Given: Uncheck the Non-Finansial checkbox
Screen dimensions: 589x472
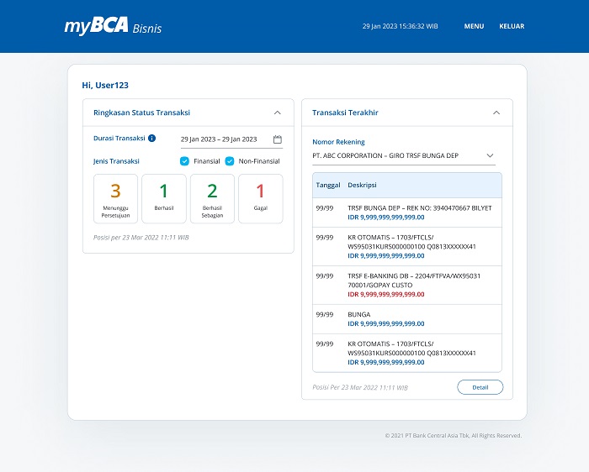Looking at the screenshot, I should (230, 161).
